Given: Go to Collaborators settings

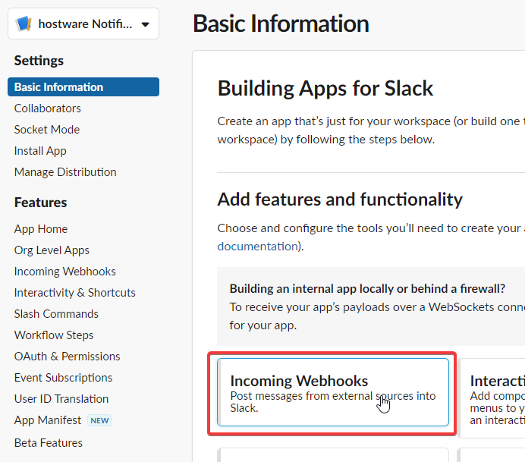Looking at the screenshot, I should click(x=47, y=108).
